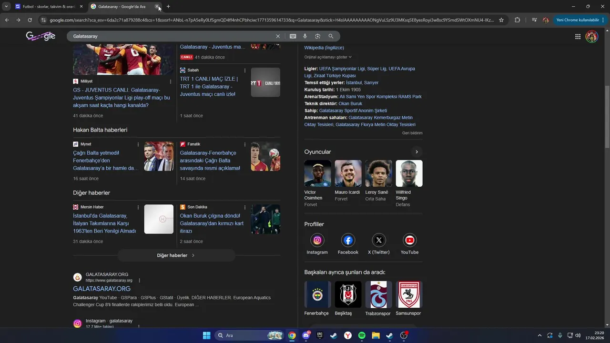Image resolution: width=610 pixels, height=343 pixels.
Task: Open the Google apps grid
Action: (x=578, y=36)
